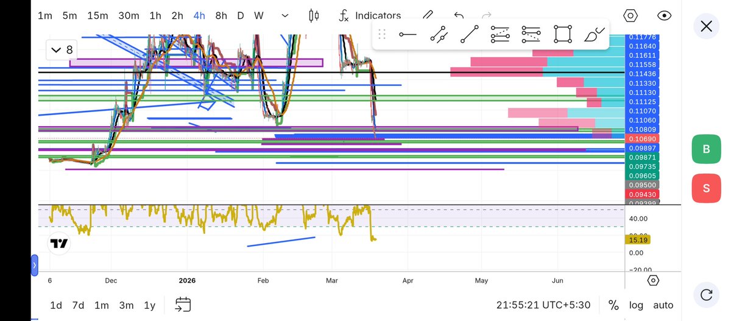The height and width of the screenshot is (321, 731).
Task: Click the Jun label on time axis
Action: (557, 281)
